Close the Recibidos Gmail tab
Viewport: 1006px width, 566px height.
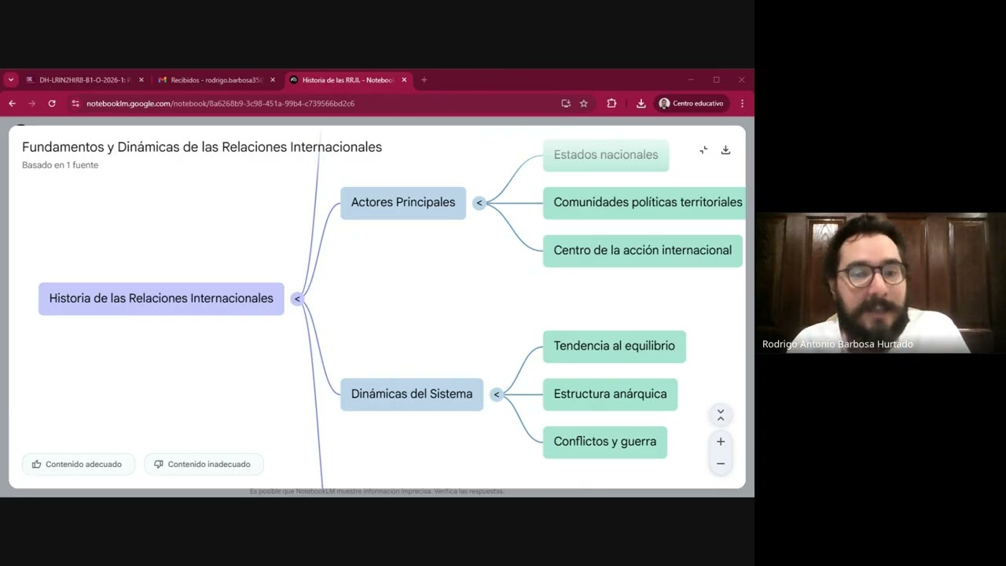pyautogui.click(x=273, y=79)
